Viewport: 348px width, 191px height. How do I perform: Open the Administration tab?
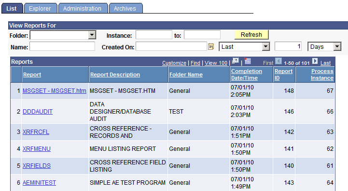pyautogui.click(x=83, y=8)
